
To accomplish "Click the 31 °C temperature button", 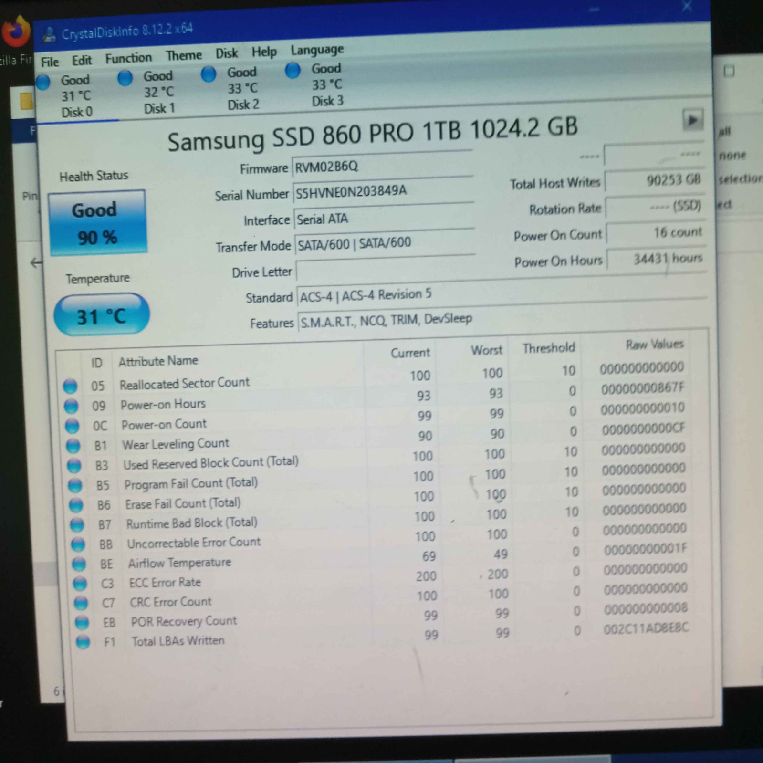I will pyautogui.click(x=102, y=315).
